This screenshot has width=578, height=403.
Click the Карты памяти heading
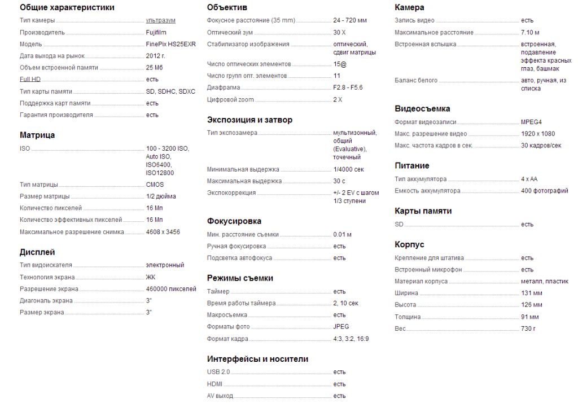423,211
